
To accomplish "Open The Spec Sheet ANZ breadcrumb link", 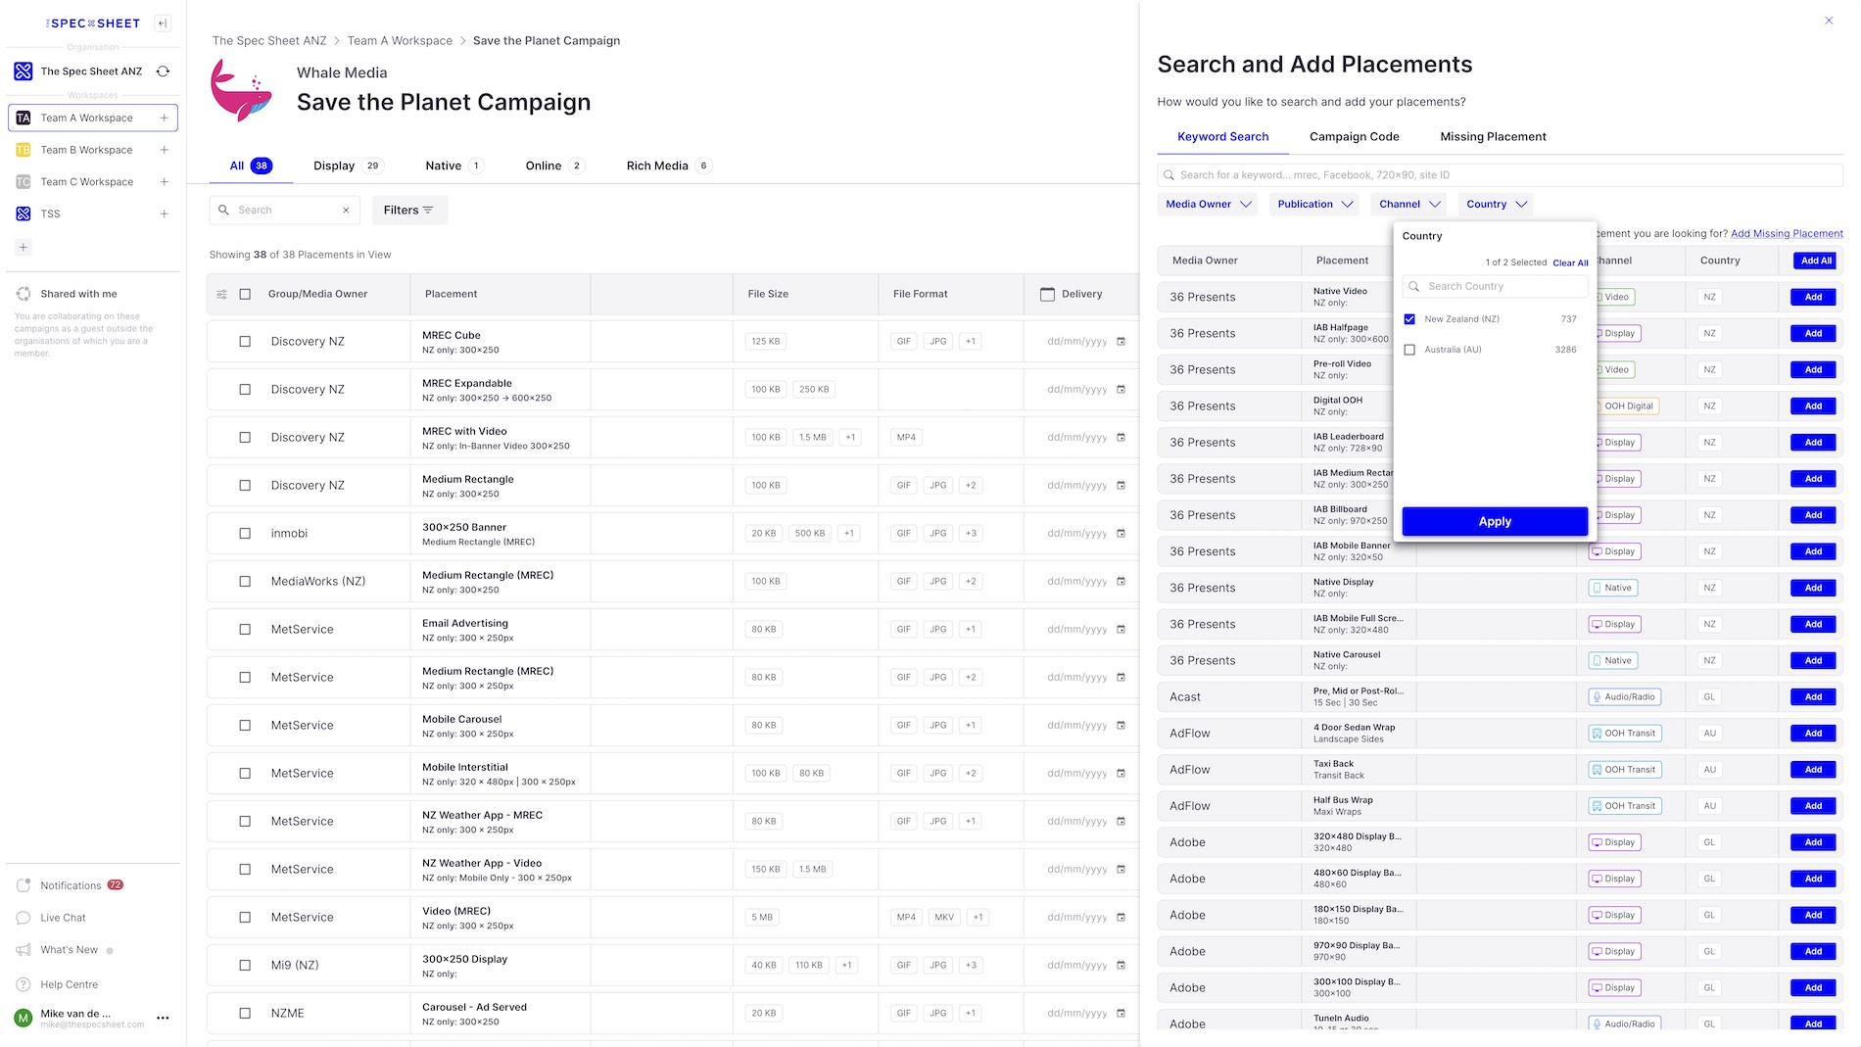I will coord(269,41).
